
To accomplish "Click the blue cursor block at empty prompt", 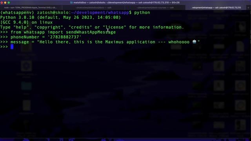I will tap(12, 47).
